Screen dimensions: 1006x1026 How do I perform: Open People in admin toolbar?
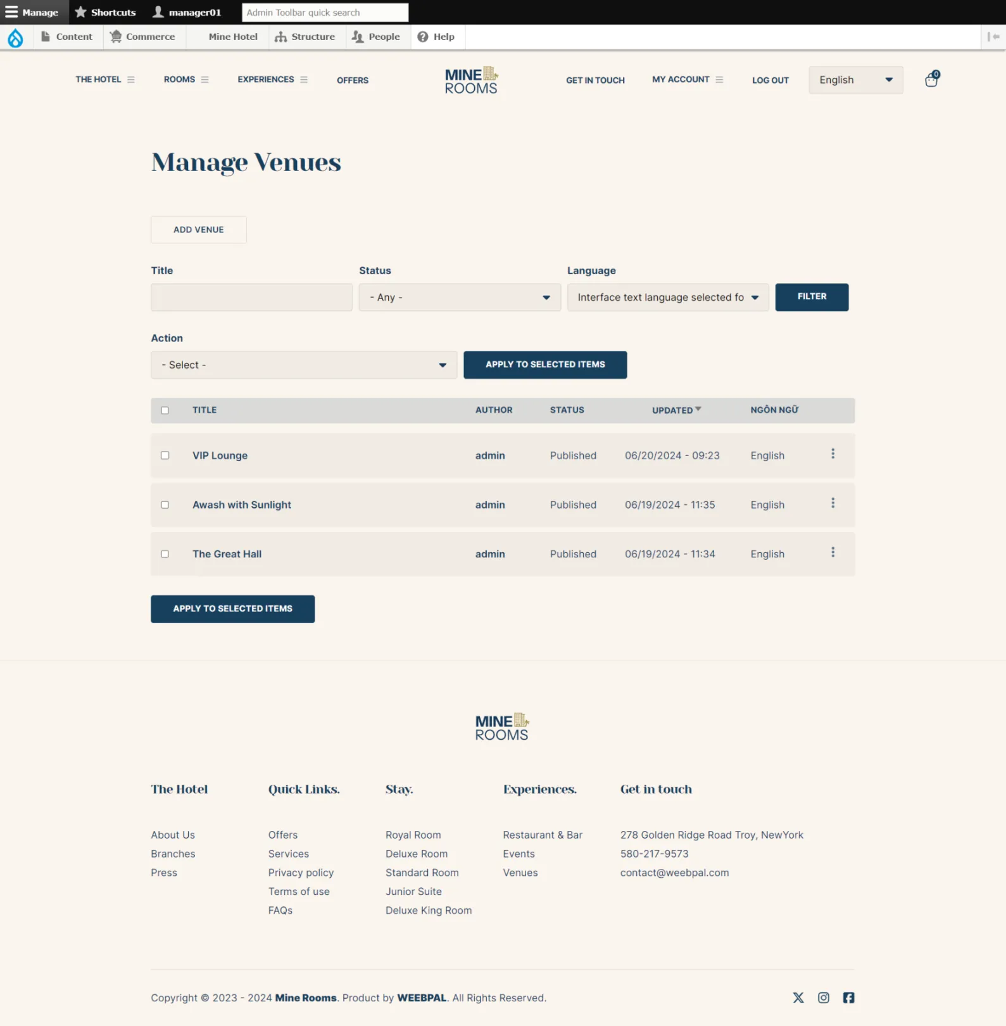(377, 37)
